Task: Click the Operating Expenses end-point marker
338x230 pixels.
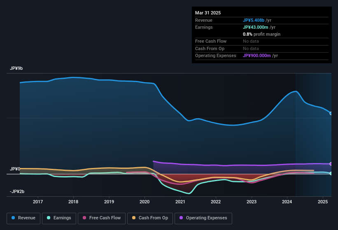Action: click(x=331, y=164)
